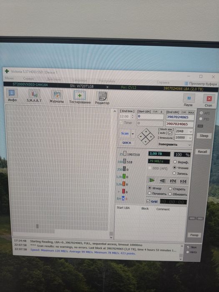
Task: Click the down arrow in the navigation diamond
Action: pos(146,142)
